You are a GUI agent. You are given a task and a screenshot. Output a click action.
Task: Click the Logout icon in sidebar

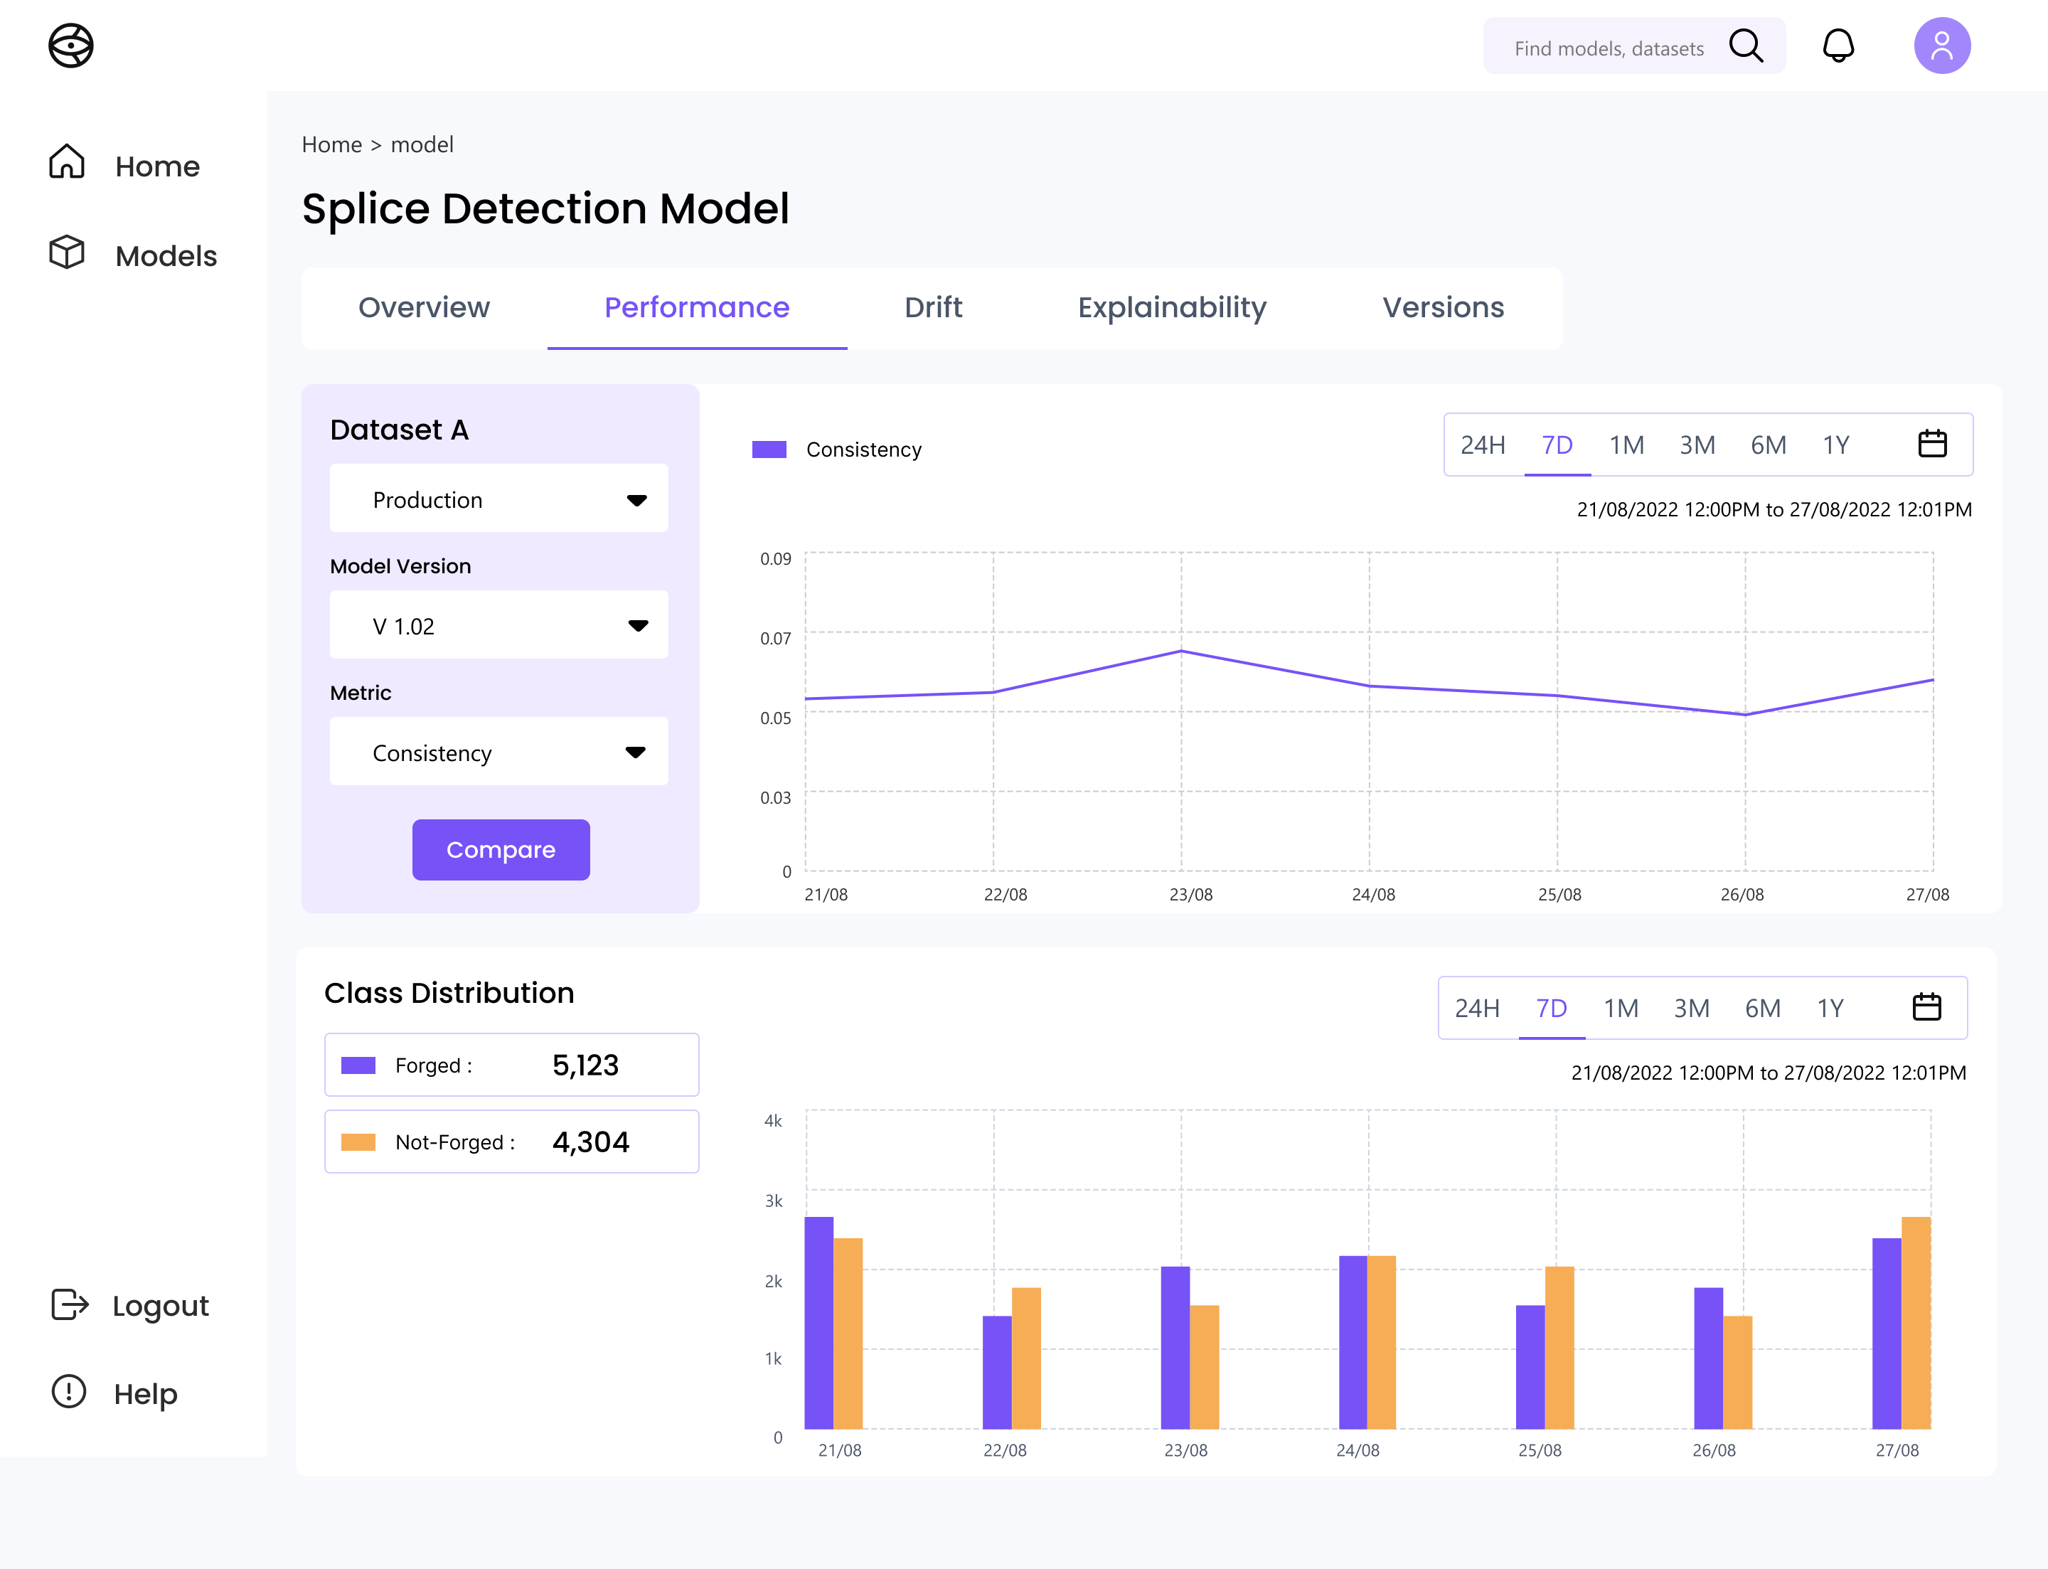(x=69, y=1304)
